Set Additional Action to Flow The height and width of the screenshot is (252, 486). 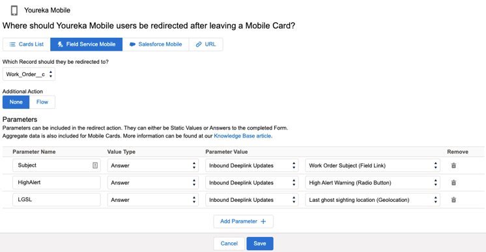tap(42, 102)
